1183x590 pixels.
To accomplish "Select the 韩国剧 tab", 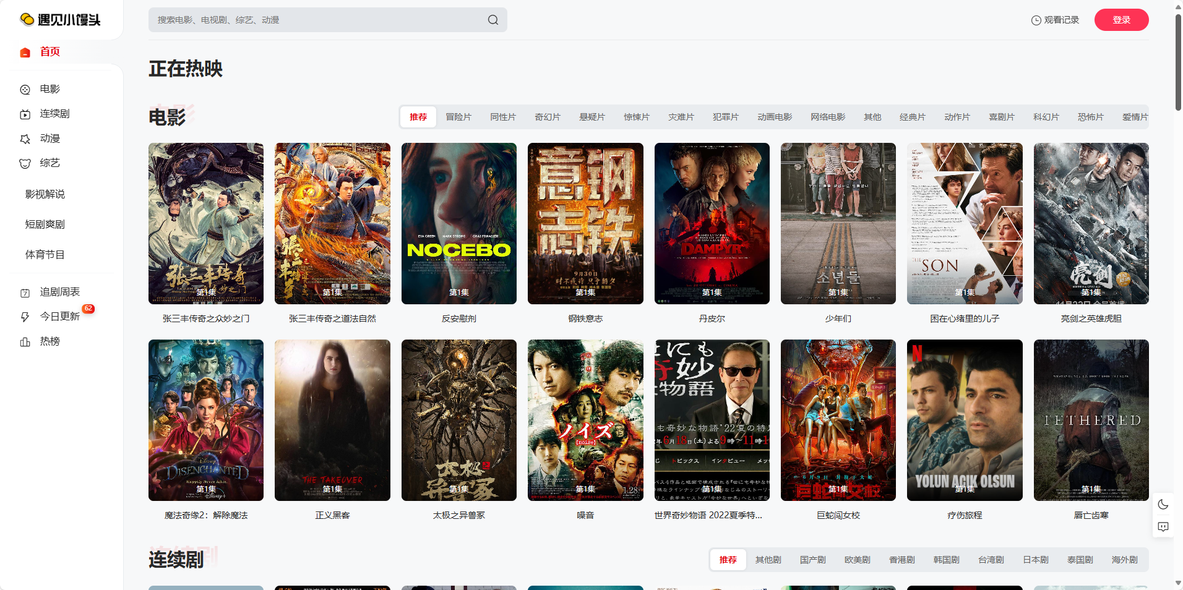I will [947, 560].
